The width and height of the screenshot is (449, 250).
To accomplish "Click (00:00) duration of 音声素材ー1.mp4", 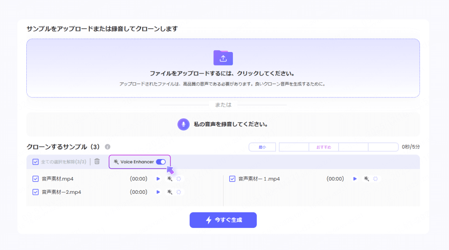I will coord(335,179).
